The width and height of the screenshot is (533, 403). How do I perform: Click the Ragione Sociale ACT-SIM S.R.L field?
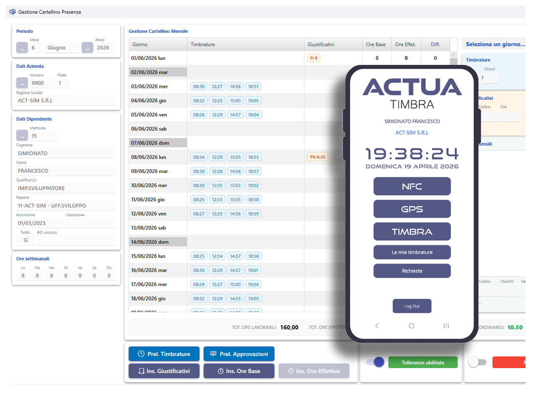click(66, 100)
